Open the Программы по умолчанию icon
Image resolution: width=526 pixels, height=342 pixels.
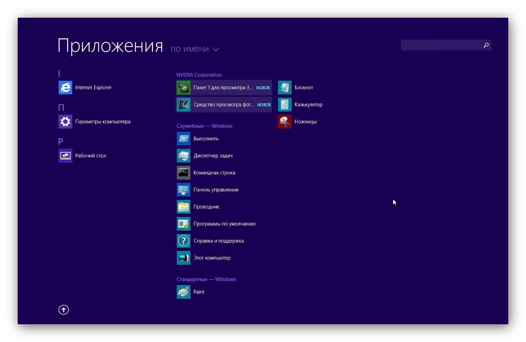pyautogui.click(x=184, y=224)
